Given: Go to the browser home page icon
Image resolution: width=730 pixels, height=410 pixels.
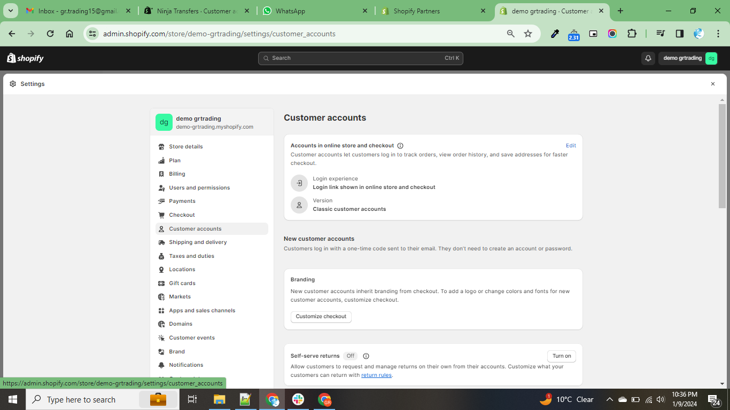Looking at the screenshot, I should coord(69,34).
